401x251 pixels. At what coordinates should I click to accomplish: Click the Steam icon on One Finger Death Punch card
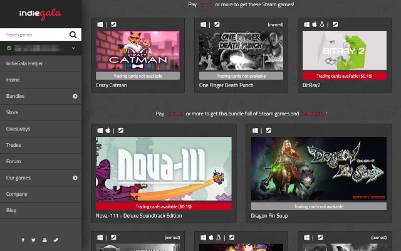[217, 24]
